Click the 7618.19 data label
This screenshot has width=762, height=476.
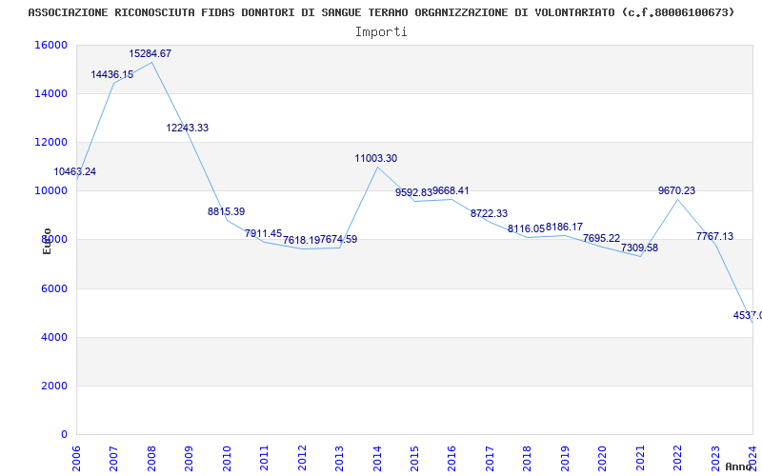click(301, 240)
